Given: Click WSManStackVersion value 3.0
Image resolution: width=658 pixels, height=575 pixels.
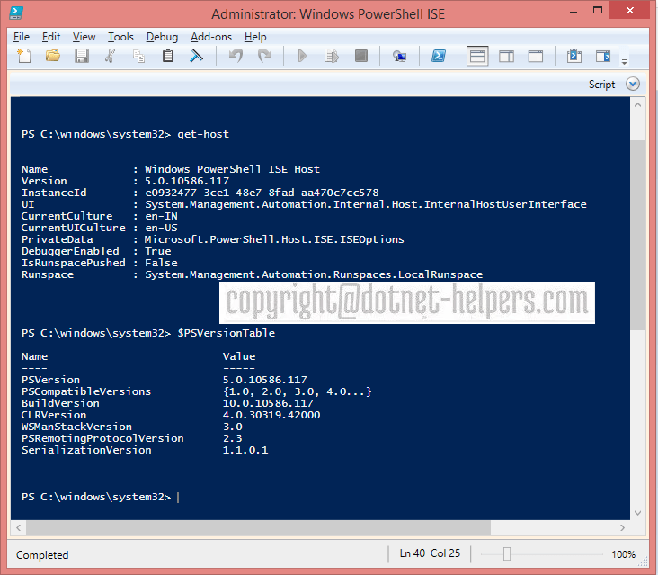Looking at the screenshot, I should pyautogui.click(x=233, y=427).
